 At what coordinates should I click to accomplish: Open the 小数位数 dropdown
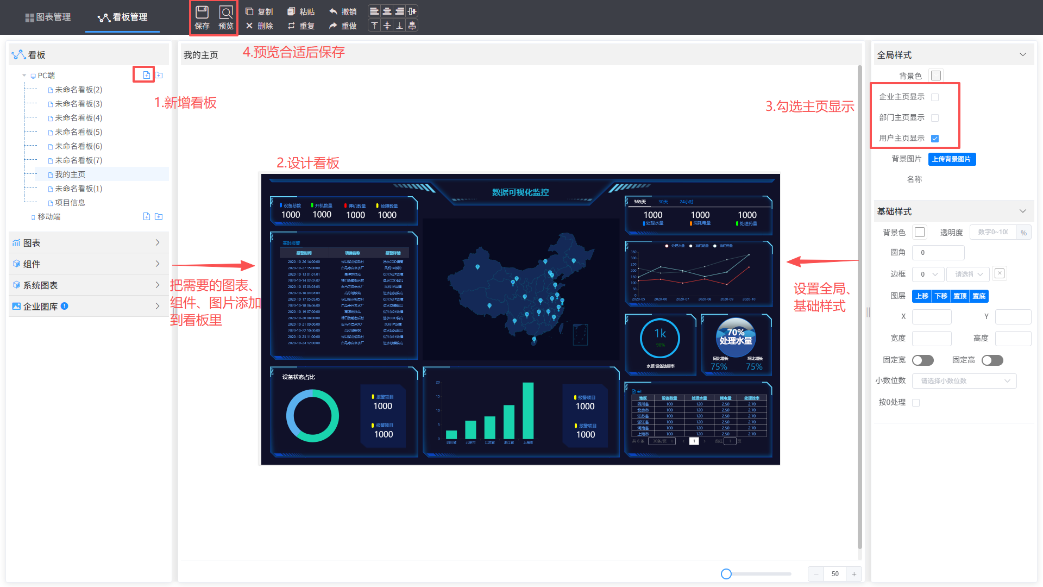point(964,381)
